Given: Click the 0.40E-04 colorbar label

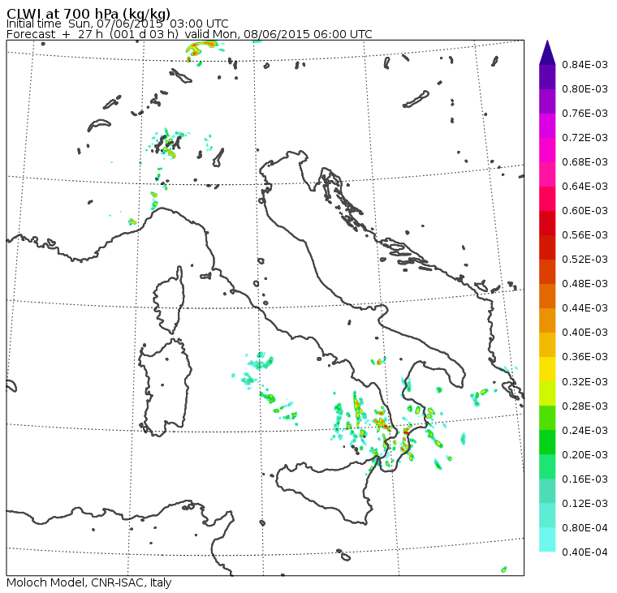Looking at the screenshot, I should point(585,552).
